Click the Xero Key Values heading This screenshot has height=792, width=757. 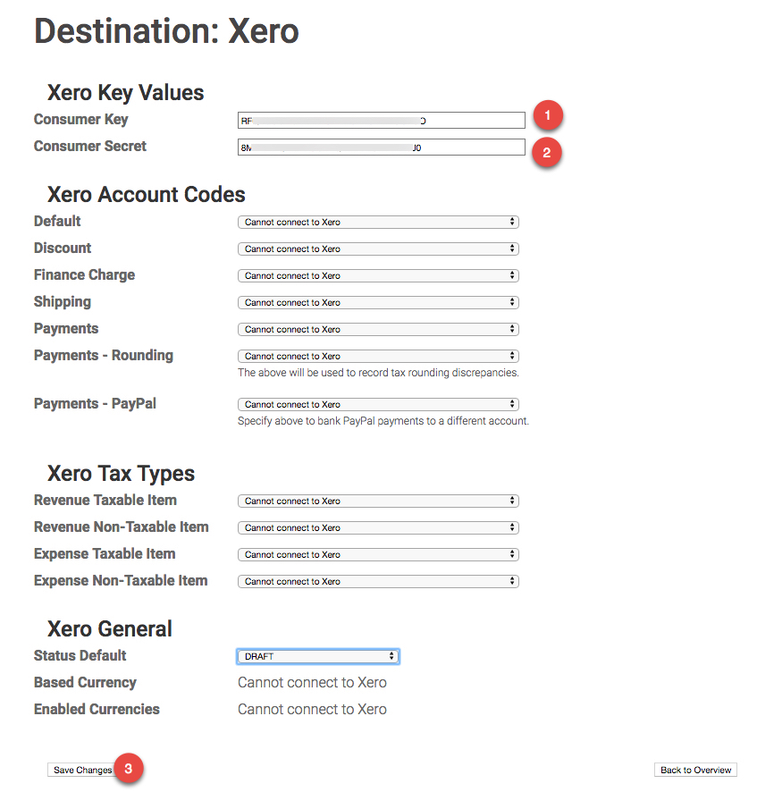(x=126, y=92)
